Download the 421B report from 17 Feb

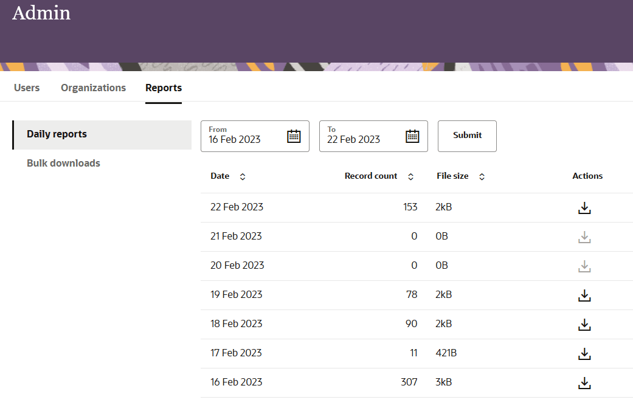tap(584, 353)
